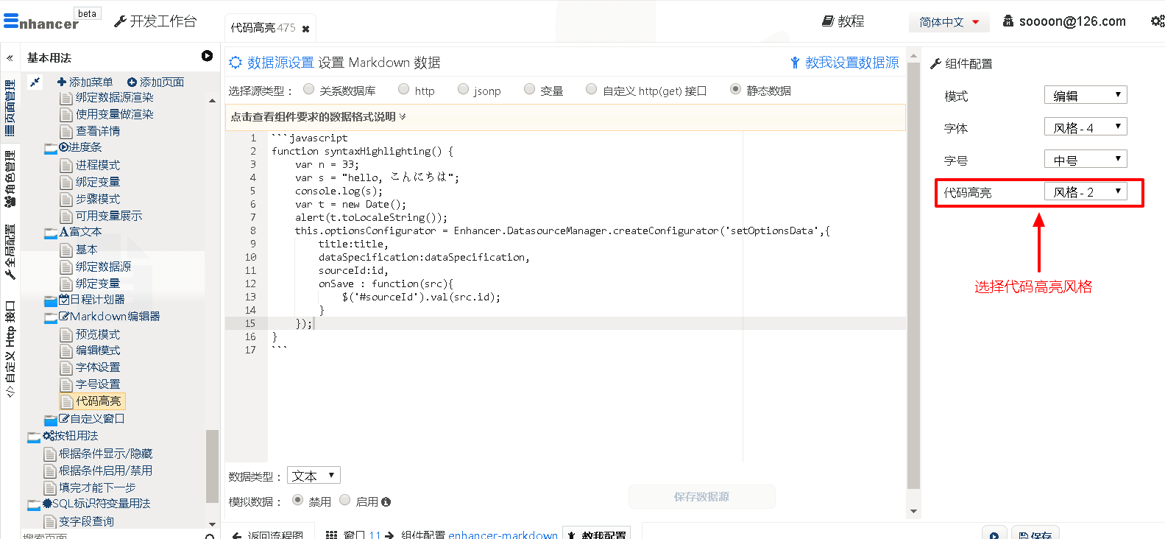Open the 代码高亮 style dropdown
This screenshot has height=539, width=1165.
pyautogui.click(x=1086, y=192)
